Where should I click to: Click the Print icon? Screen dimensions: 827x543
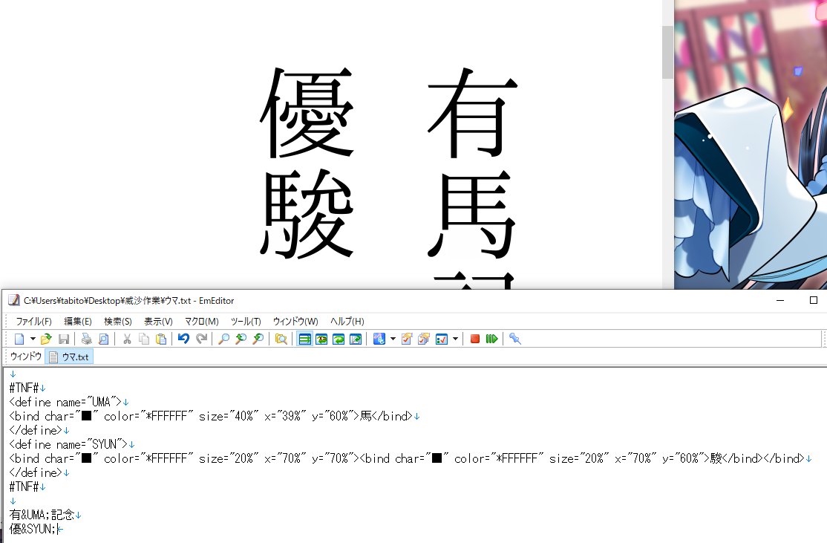tap(87, 339)
